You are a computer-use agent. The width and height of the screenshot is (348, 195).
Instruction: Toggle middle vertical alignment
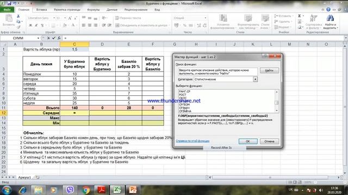90,18
